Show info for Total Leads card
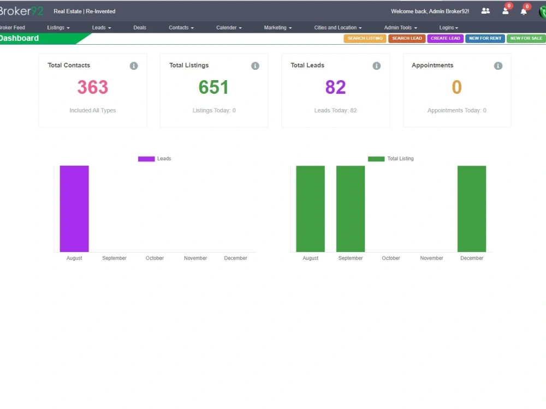 click(x=376, y=66)
